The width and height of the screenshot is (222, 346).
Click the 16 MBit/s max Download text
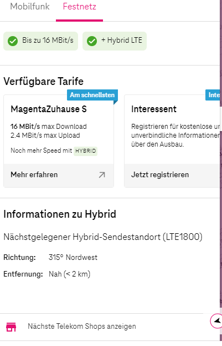(49, 127)
